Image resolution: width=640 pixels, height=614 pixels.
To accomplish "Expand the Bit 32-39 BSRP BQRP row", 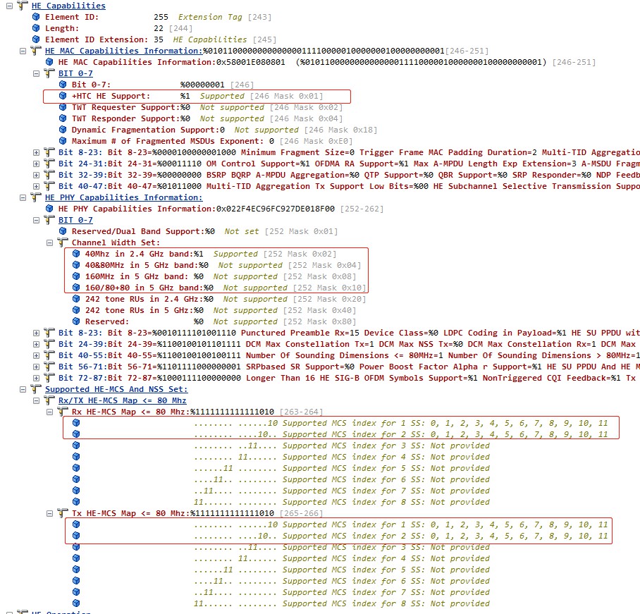I will point(37,175).
